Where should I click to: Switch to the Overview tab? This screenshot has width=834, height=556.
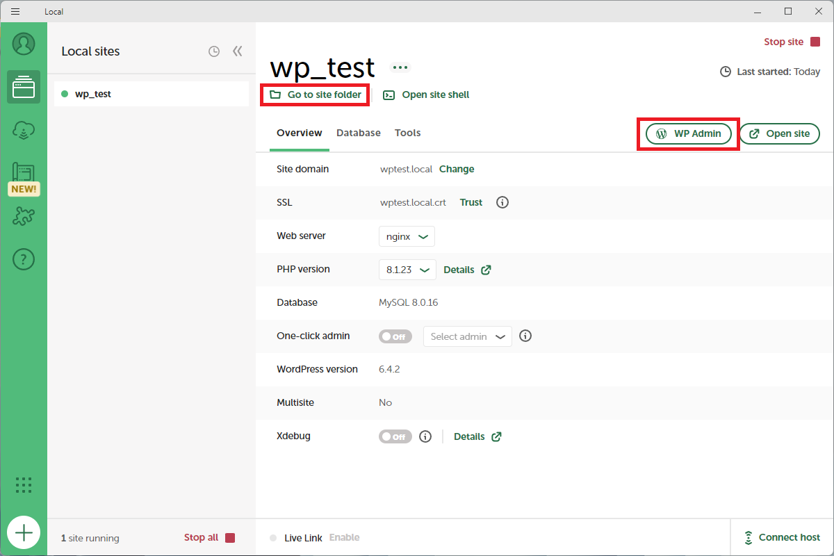[x=300, y=133]
